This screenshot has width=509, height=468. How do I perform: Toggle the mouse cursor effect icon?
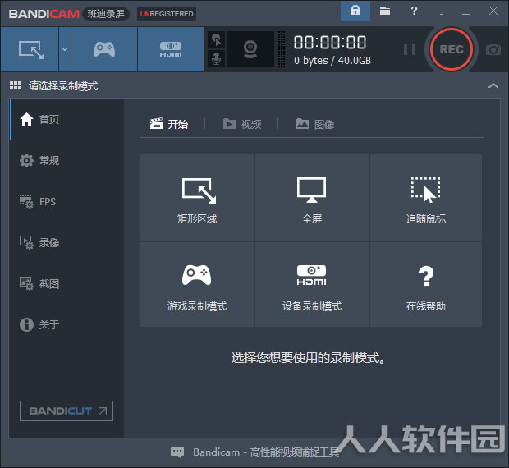pos(216,40)
